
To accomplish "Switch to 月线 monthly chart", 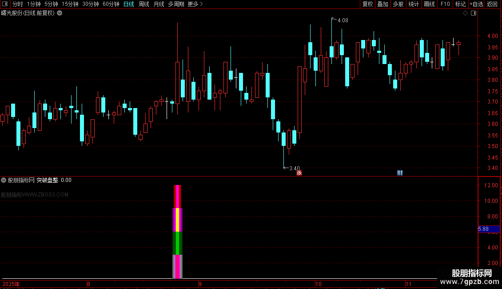I will [x=159, y=4].
